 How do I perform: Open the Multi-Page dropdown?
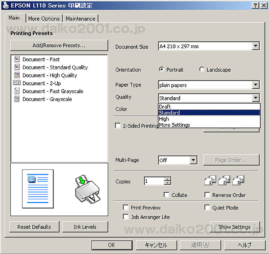(193, 160)
